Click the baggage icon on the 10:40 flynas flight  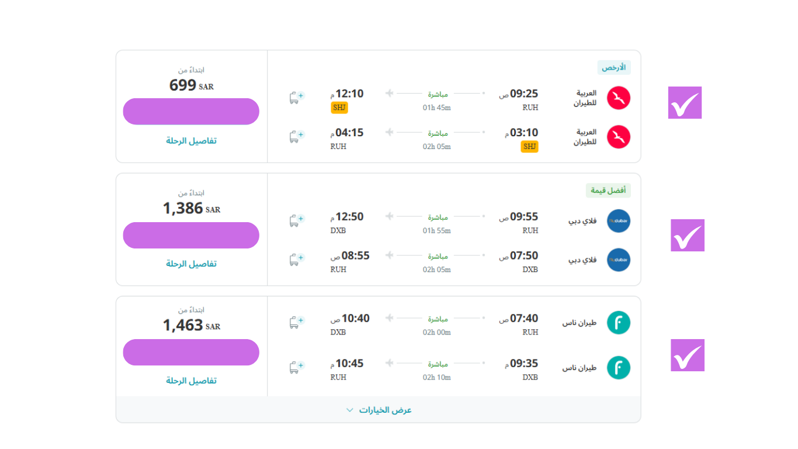297,323
